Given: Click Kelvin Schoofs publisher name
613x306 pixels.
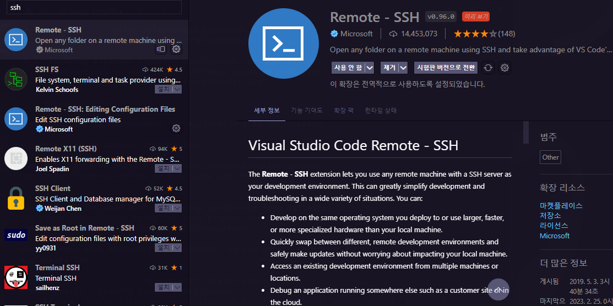Looking at the screenshot, I should click(x=57, y=90).
